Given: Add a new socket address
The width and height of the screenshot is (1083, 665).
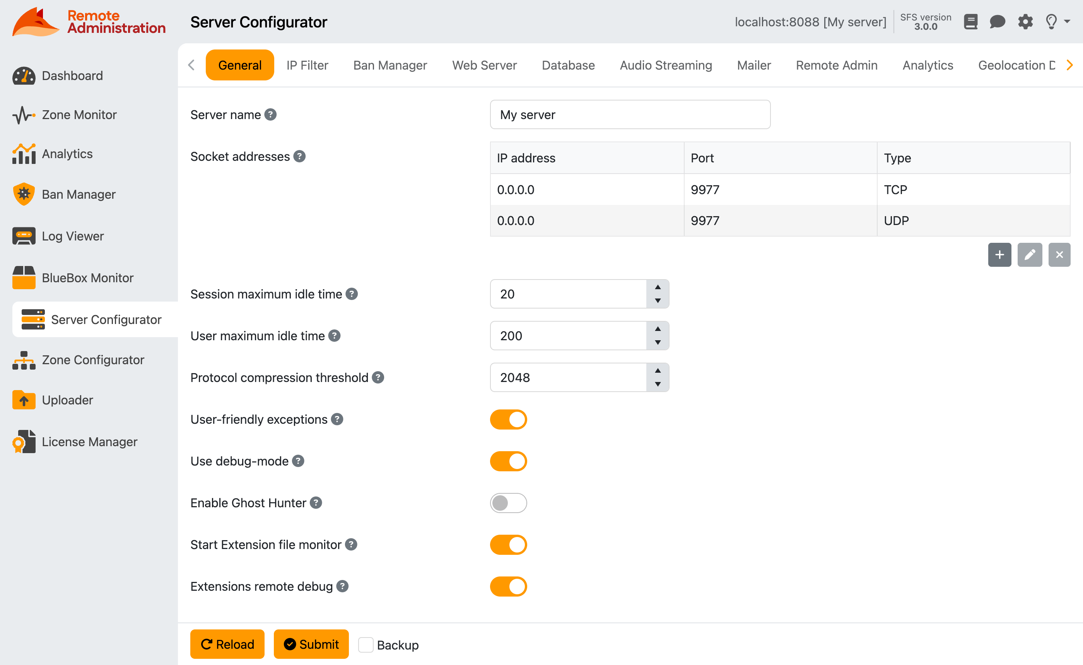Looking at the screenshot, I should (x=999, y=255).
